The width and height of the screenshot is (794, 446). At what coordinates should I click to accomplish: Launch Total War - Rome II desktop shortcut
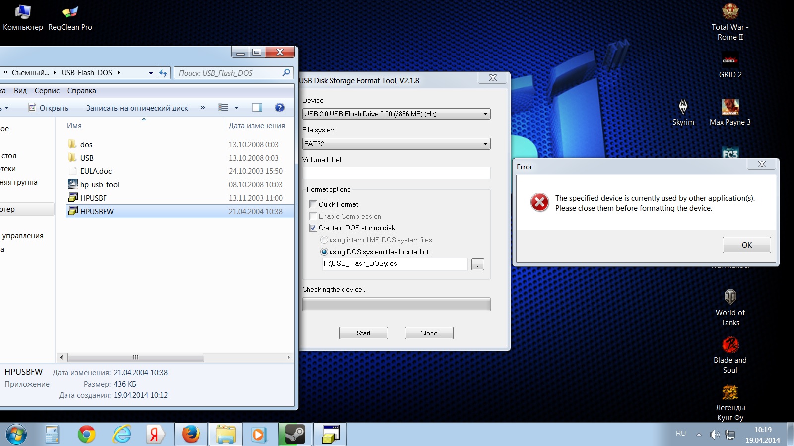click(730, 22)
